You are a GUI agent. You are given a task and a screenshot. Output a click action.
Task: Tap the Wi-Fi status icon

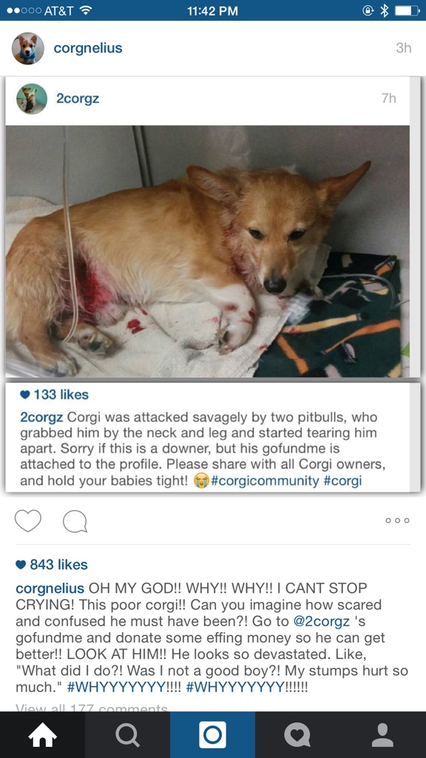[86, 10]
